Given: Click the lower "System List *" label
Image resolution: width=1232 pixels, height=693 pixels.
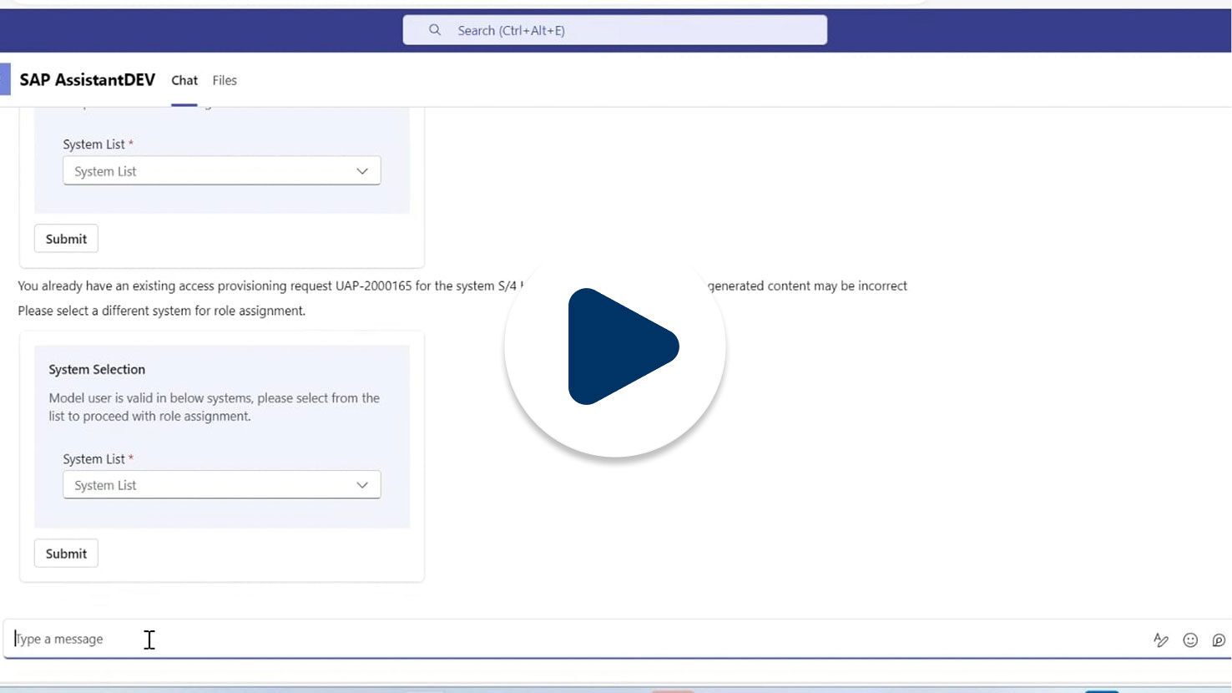Looking at the screenshot, I should point(98,458).
